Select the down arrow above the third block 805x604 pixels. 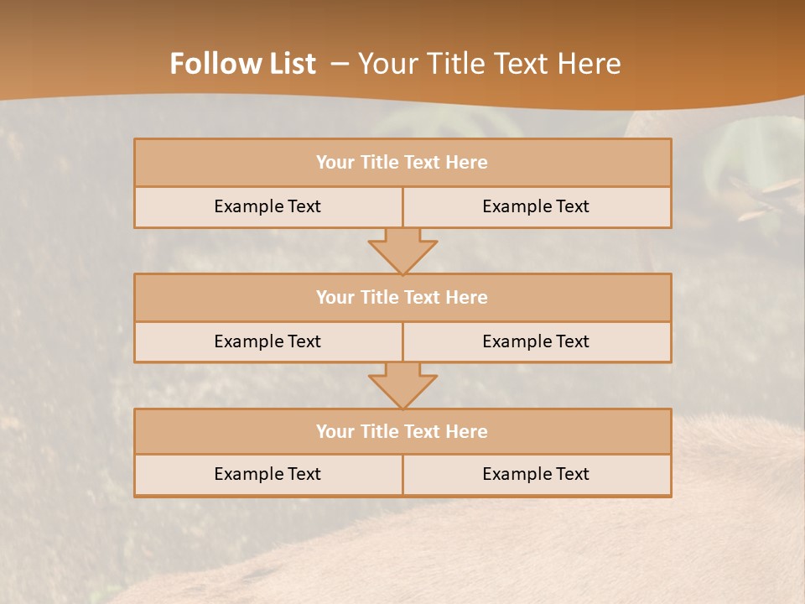[403, 386]
